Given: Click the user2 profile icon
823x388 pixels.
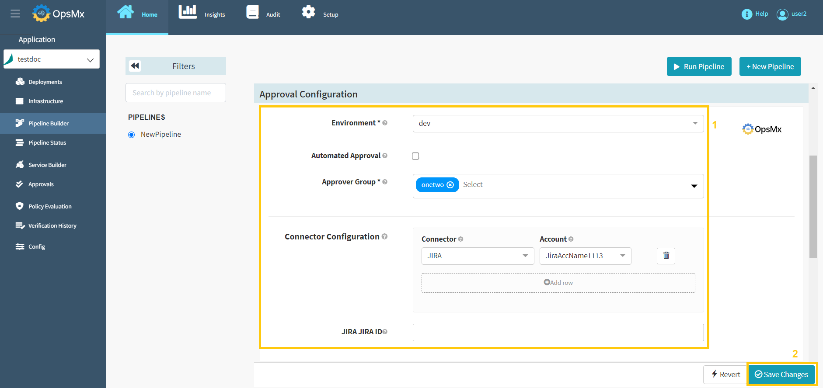Looking at the screenshot, I should tap(782, 14).
